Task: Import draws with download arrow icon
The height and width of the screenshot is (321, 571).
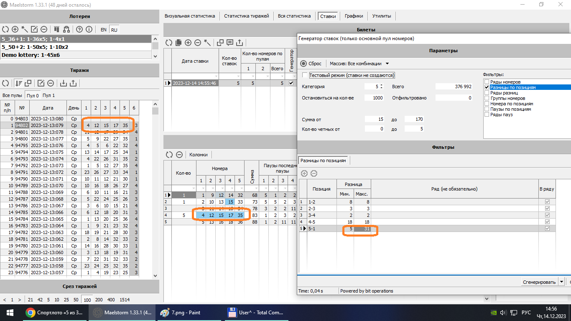Action: pyautogui.click(x=64, y=83)
